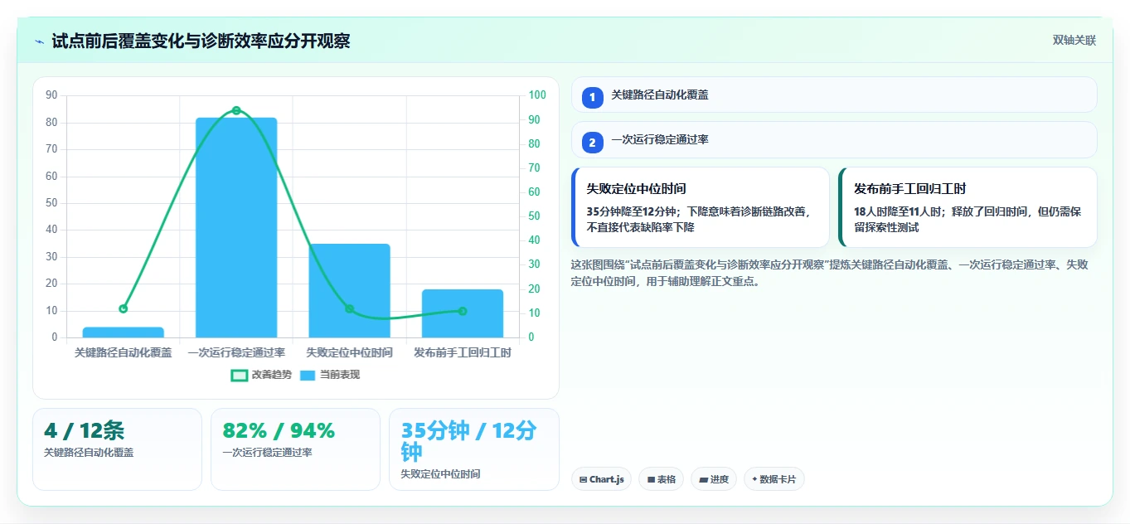Click the 数据卡片 chip icon
This screenshot has width=1130, height=524.
[x=754, y=479]
